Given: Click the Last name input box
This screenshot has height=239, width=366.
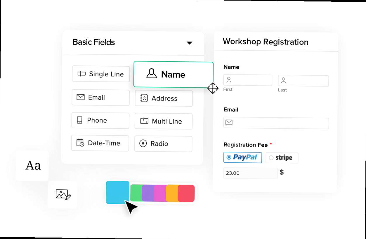Looking at the screenshot, I should 303,81.
